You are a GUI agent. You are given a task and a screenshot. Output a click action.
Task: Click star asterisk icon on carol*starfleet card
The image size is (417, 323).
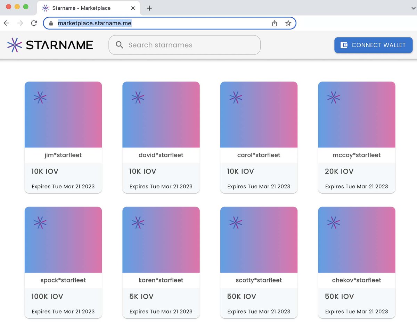[236, 97]
